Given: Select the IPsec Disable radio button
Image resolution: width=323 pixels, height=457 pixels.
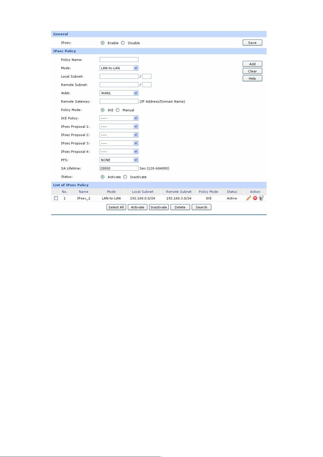Looking at the screenshot, I should click(x=123, y=43).
